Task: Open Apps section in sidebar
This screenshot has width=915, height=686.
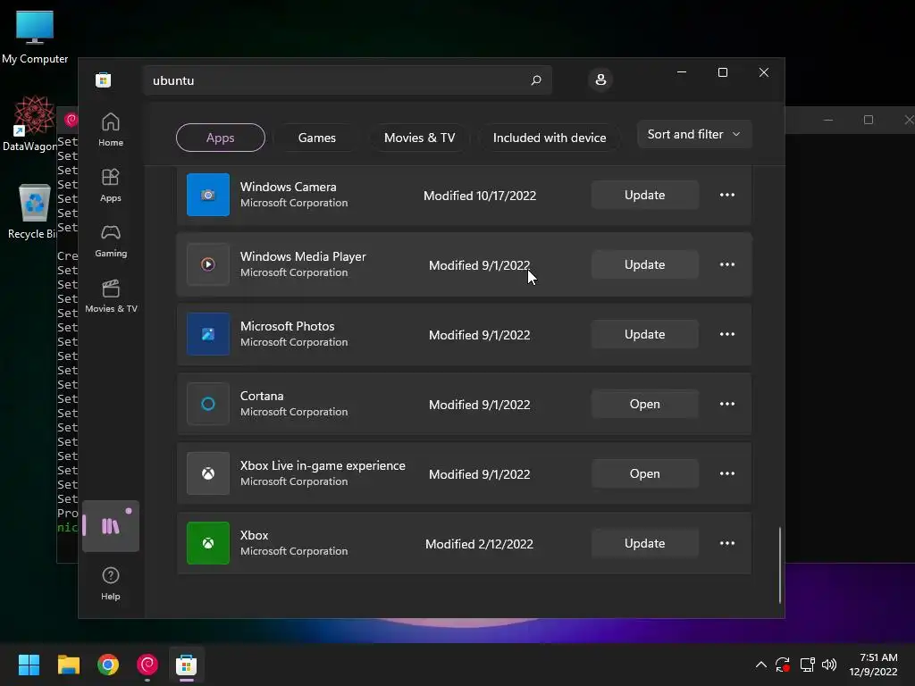Action: pyautogui.click(x=110, y=185)
